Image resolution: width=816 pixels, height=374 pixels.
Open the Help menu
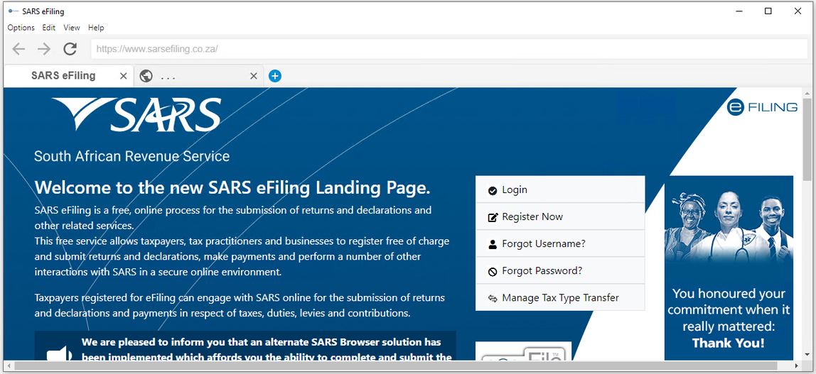tap(96, 28)
